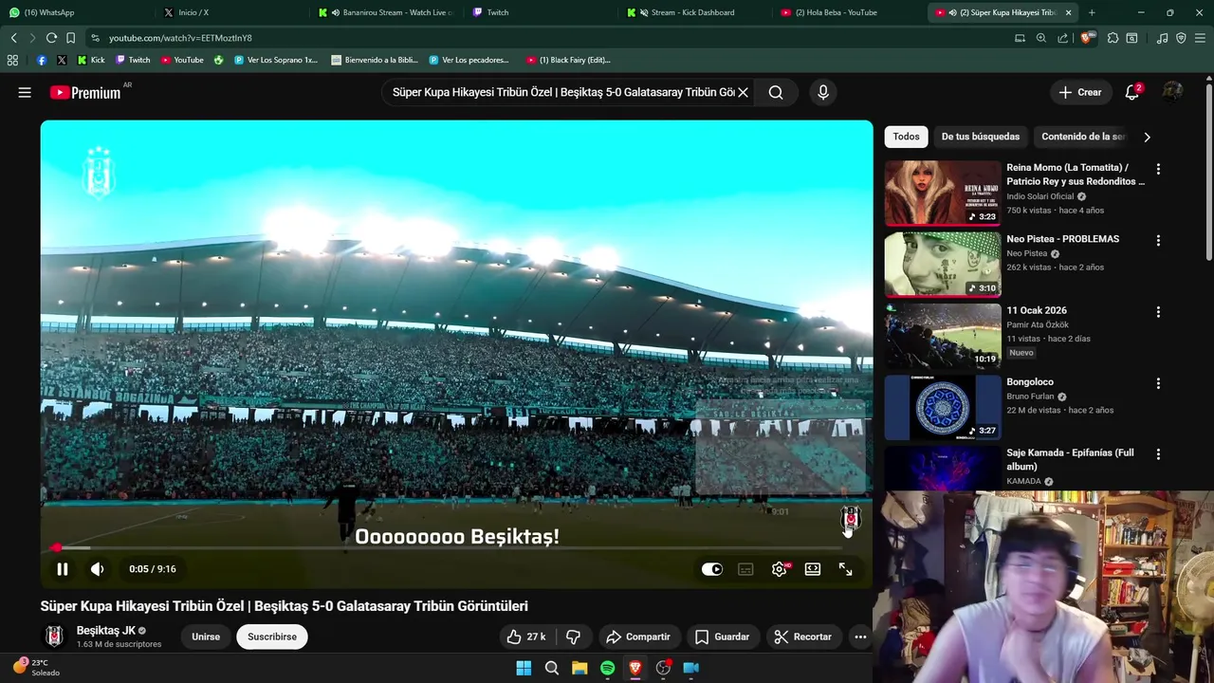Save the video with Guardar
The height and width of the screenshot is (683, 1214).
pyautogui.click(x=722, y=637)
